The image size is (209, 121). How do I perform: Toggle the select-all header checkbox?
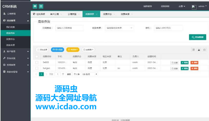(37, 57)
